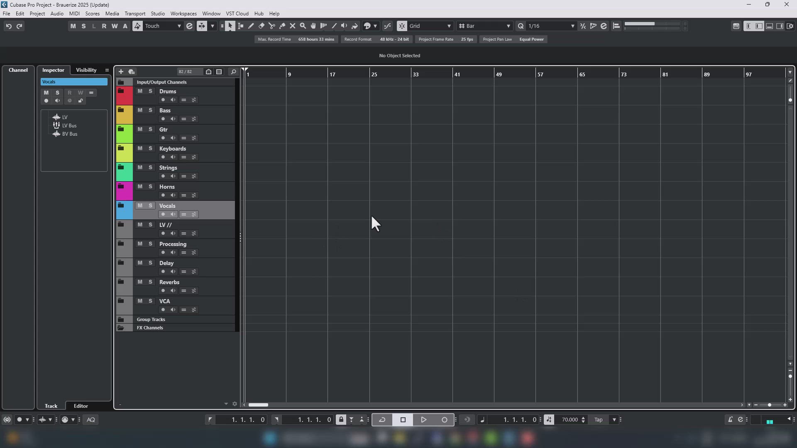Select the Draw (pencil) tool
The image size is (797, 448).
tap(251, 26)
